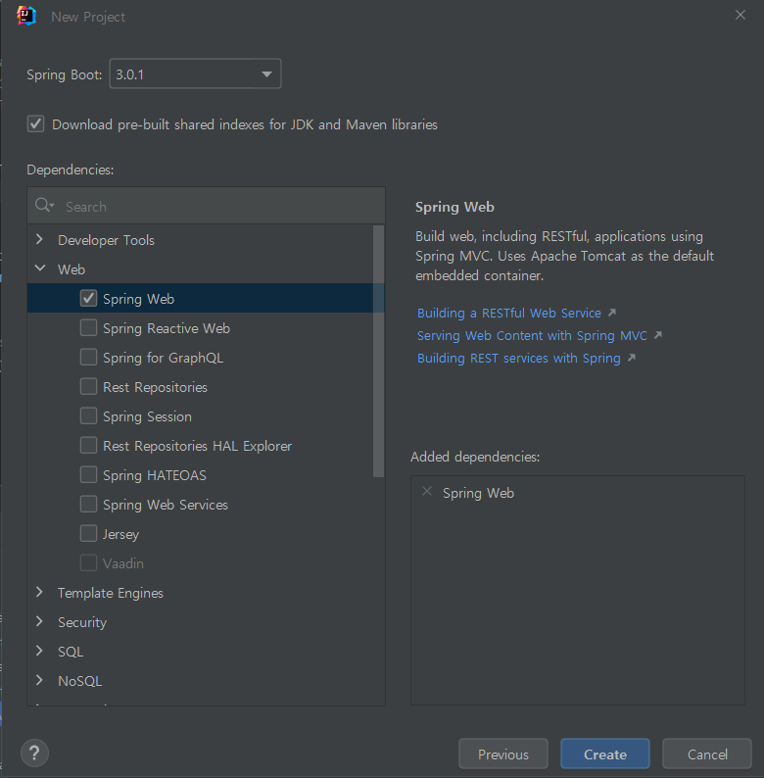Click the disabled Vaadin checkbox
764x778 pixels.
(88, 562)
